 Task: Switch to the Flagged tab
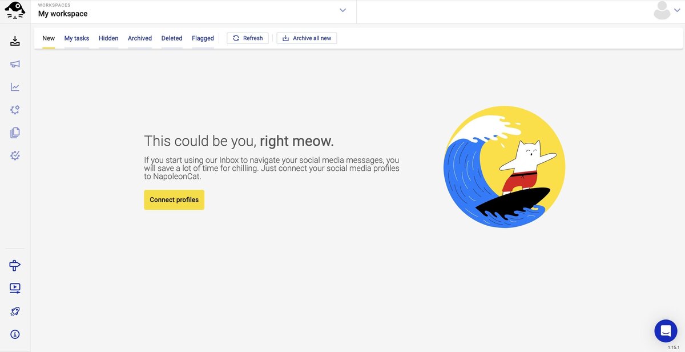pyautogui.click(x=203, y=38)
